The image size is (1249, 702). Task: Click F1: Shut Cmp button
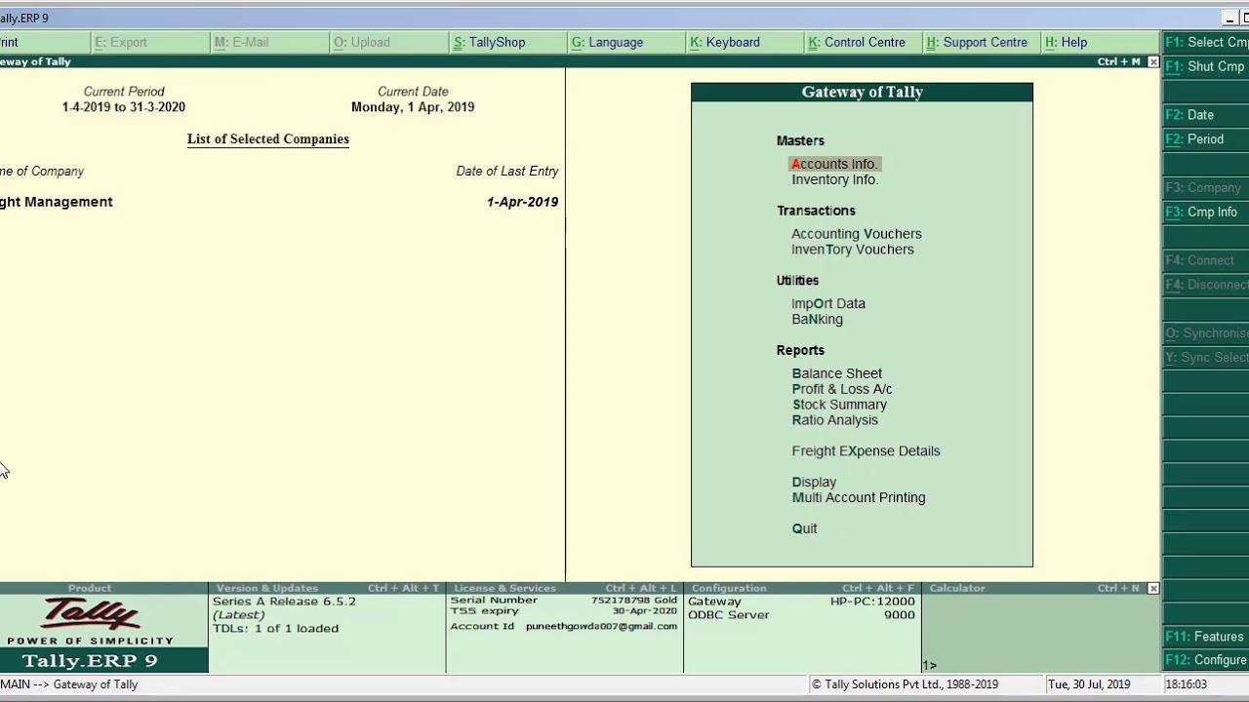click(1206, 66)
